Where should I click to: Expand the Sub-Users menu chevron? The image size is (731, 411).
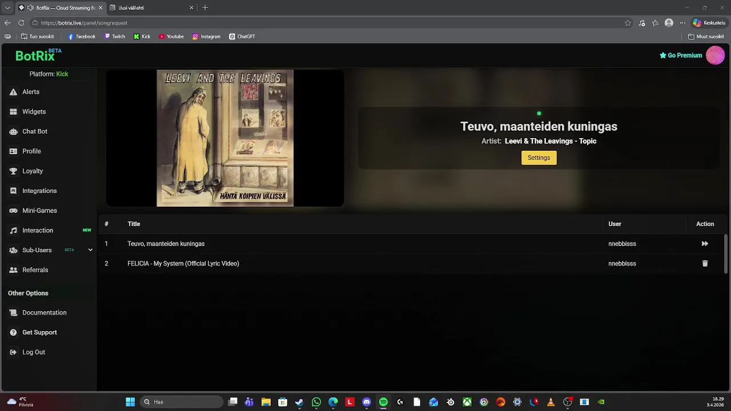coord(90,250)
